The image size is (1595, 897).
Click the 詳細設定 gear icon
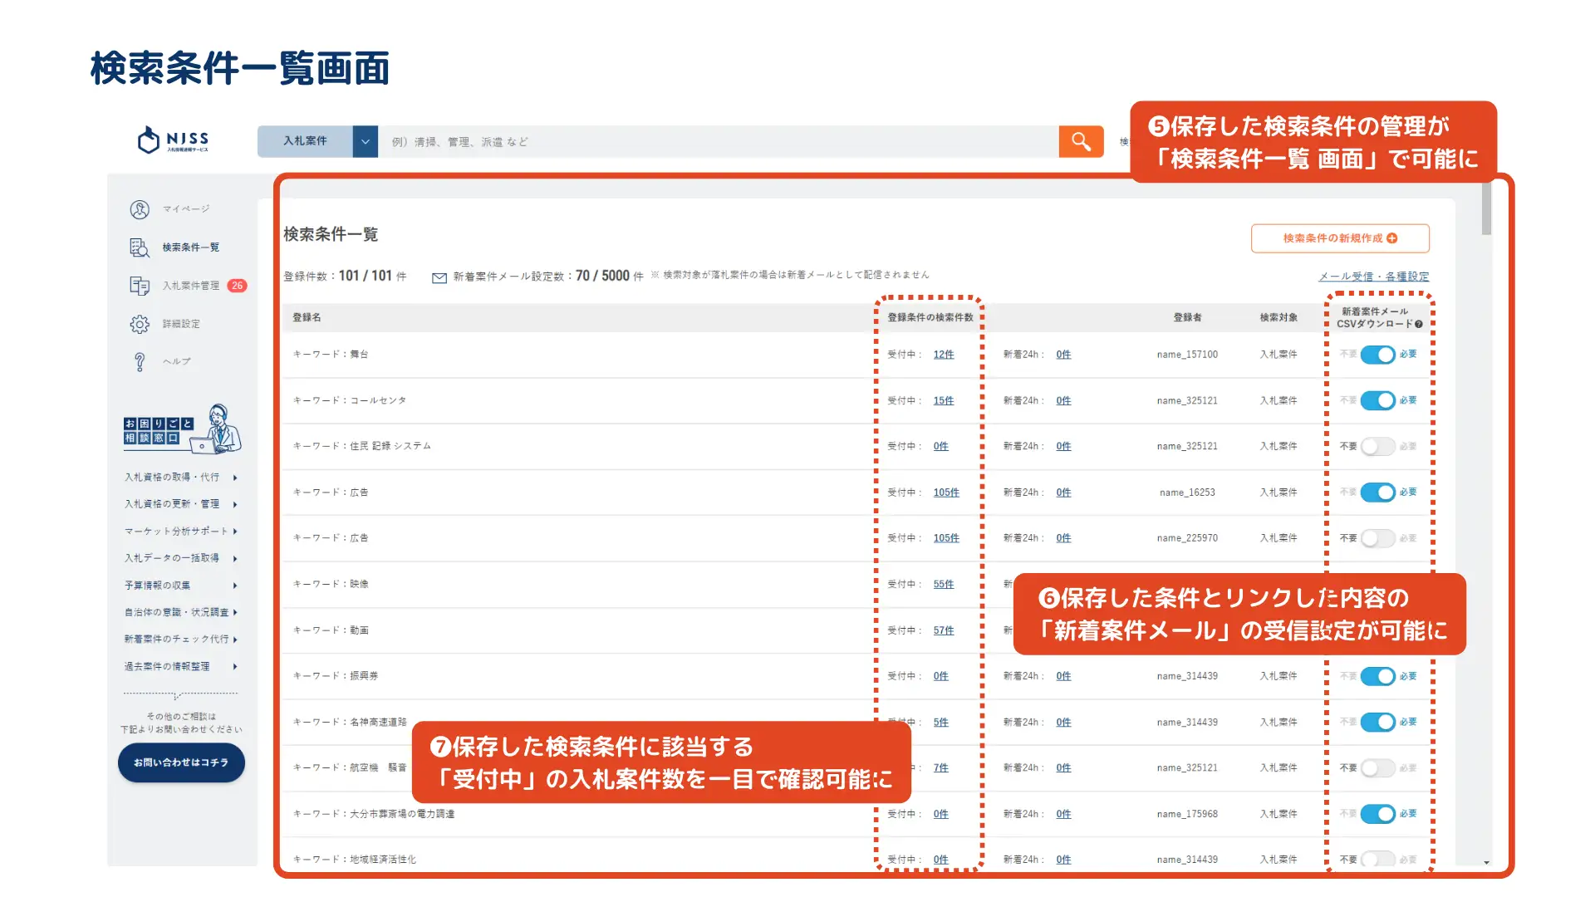click(139, 323)
